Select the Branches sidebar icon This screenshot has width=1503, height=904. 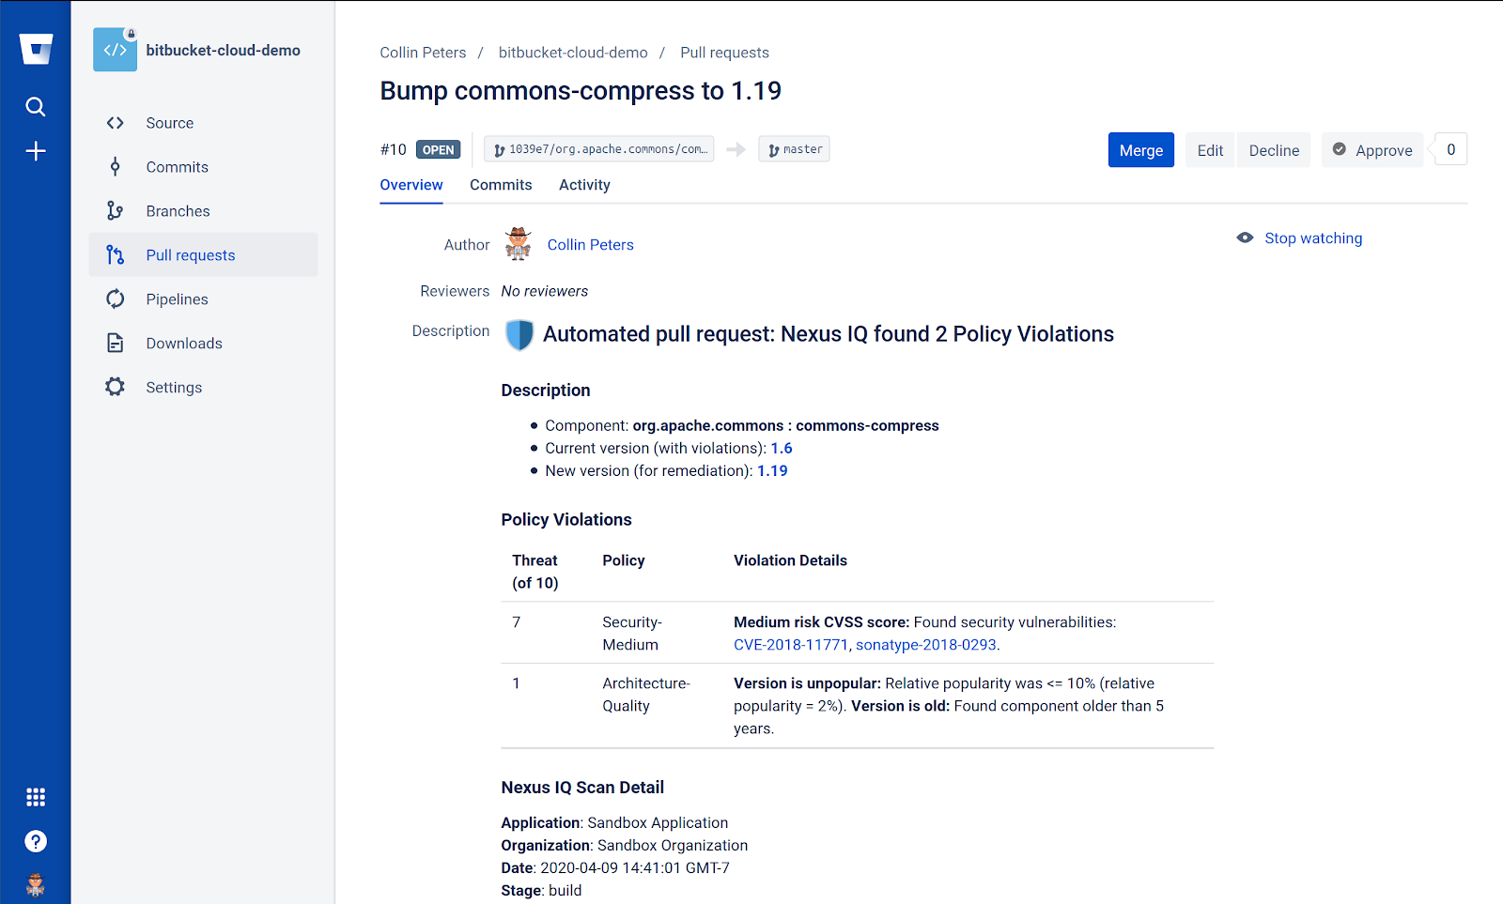tap(115, 210)
